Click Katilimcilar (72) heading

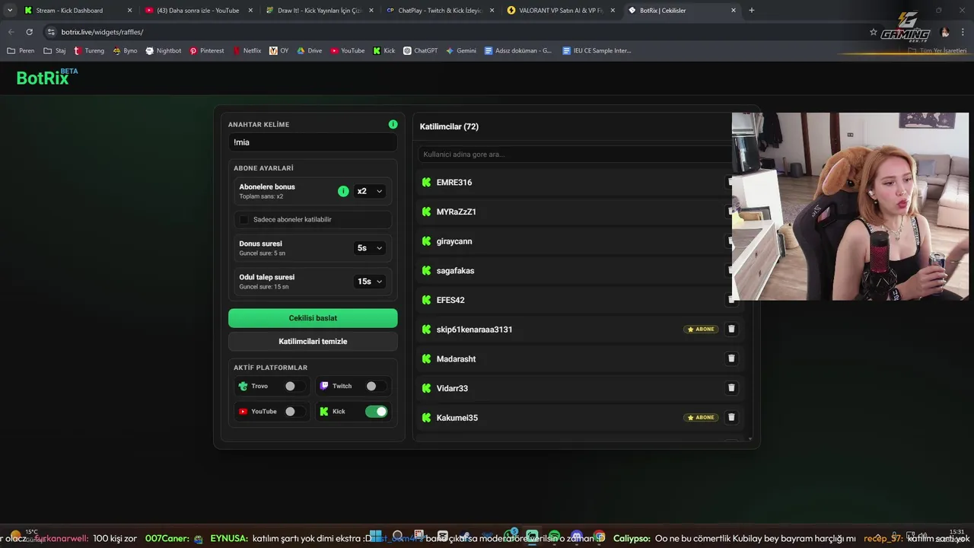449,126
